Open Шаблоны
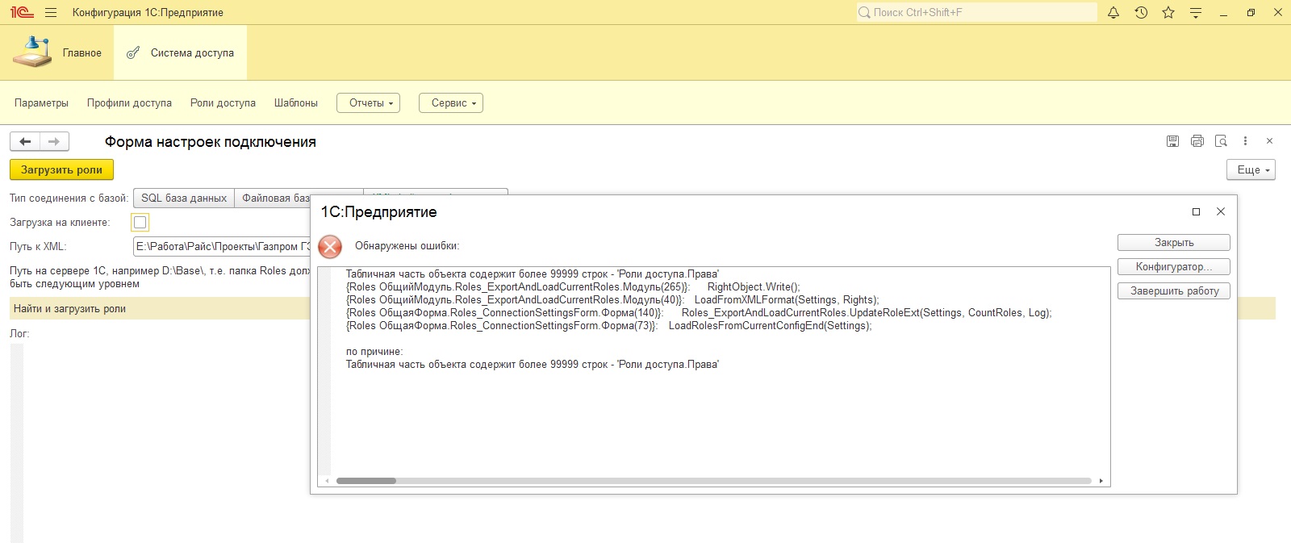Image resolution: width=1291 pixels, height=543 pixels. (296, 103)
